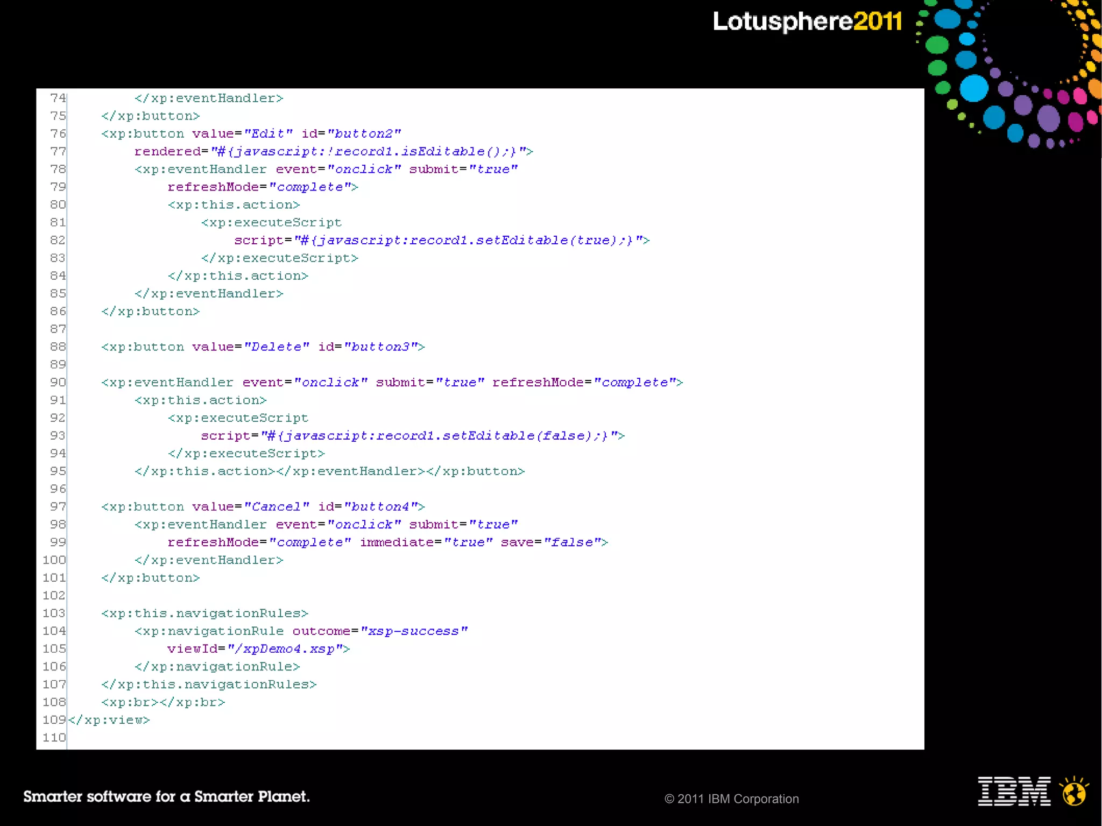Click the IBM logo in the footer
The height and width of the screenshot is (826, 1102).
coord(1014,791)
